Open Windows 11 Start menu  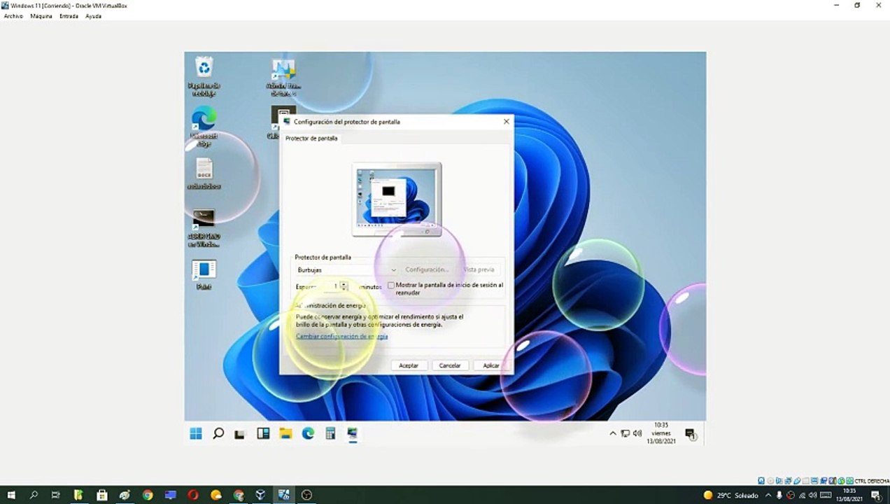point(196,434)
